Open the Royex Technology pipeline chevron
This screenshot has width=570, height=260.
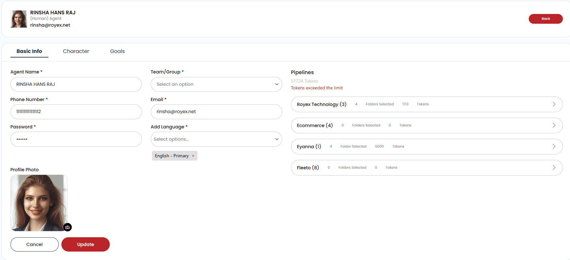[554, 104]
